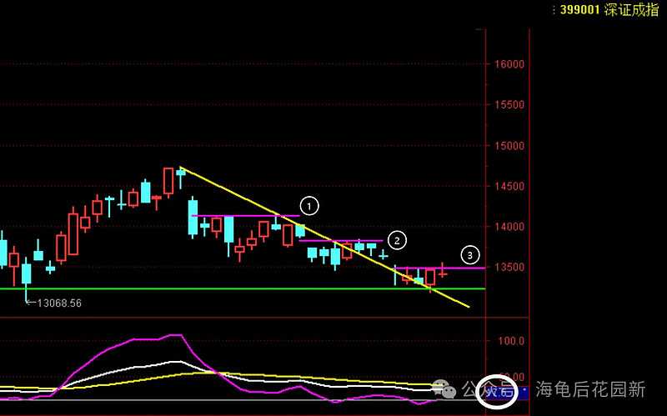
Task: Select the 14500 price axis label
Action: [509, 186]
